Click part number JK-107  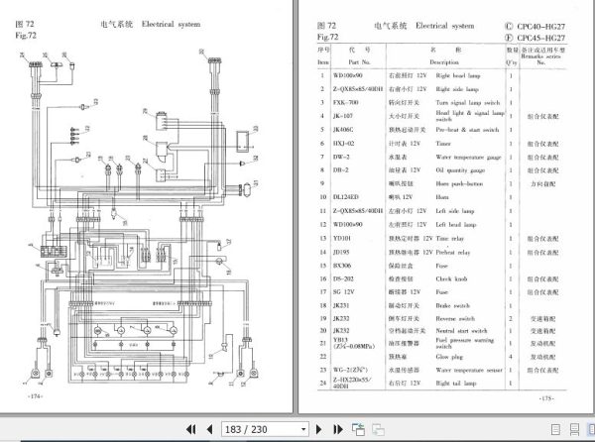[343, 116]
